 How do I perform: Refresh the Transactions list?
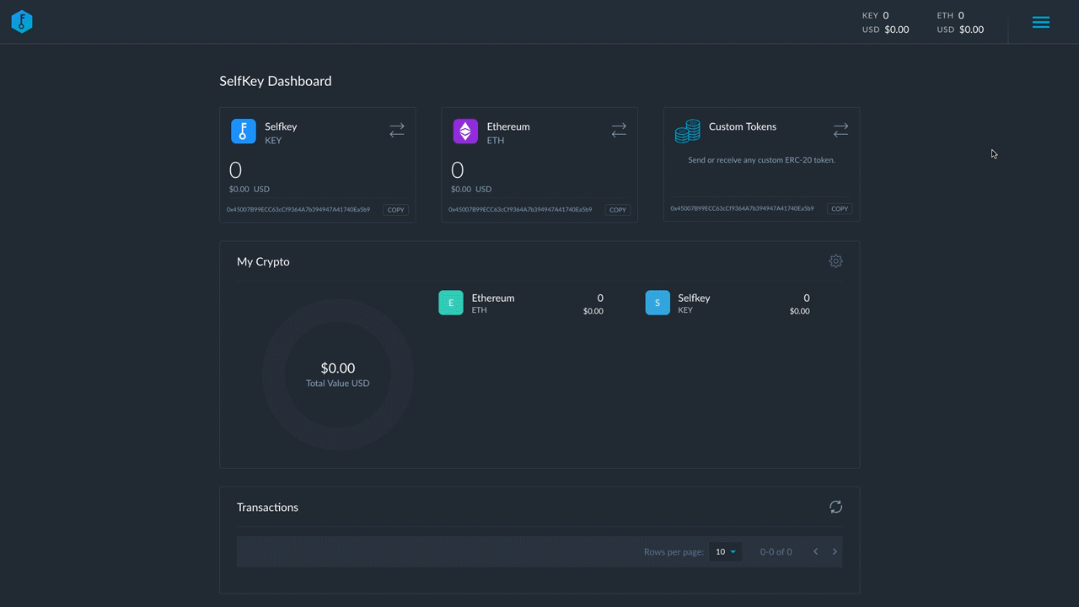point(835,507)
